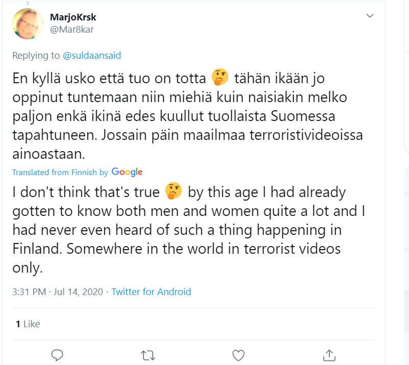
Task: Visit the @suldaansaid profile link
Action: (91, 56)
